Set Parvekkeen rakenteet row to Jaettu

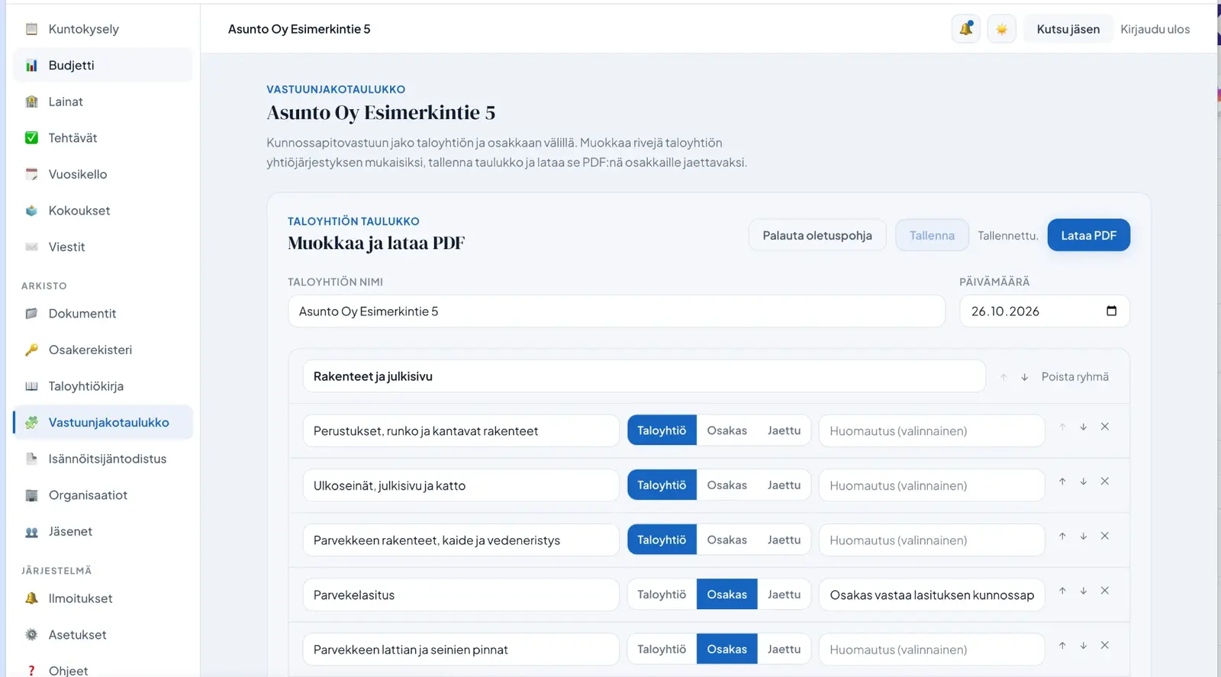[x=784, y=540]
